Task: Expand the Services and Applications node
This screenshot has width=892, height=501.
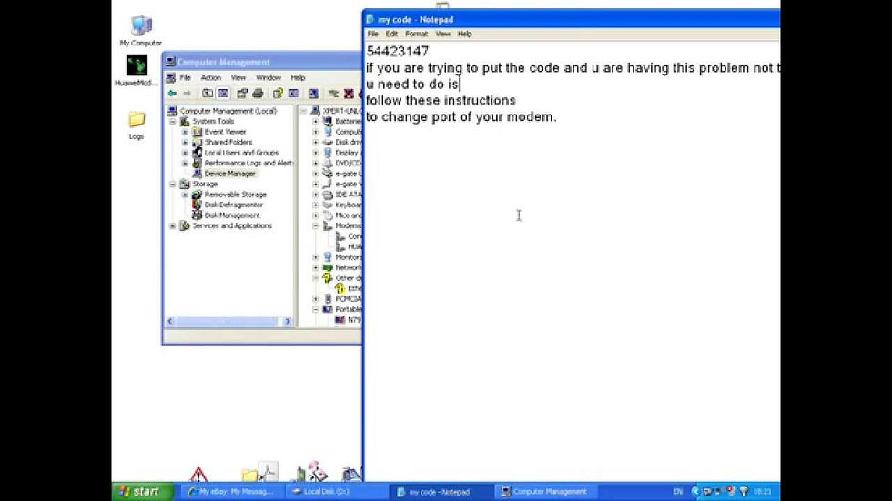Action: coord(173,226)
